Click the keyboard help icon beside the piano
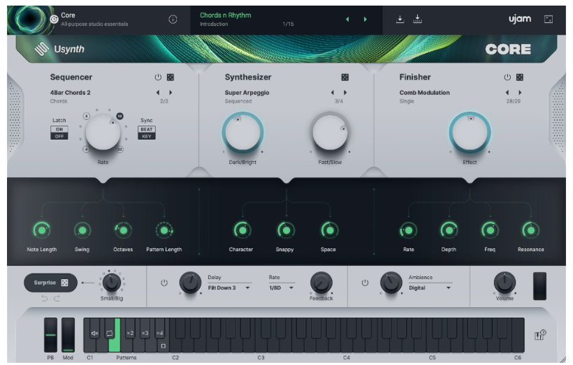This screenshot has height=365, width=573. 539,336
